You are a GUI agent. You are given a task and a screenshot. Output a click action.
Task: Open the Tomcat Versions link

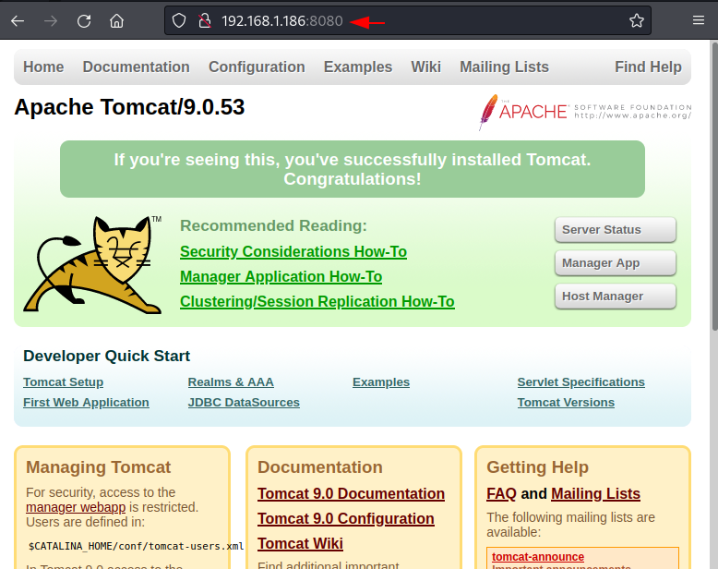566,402
